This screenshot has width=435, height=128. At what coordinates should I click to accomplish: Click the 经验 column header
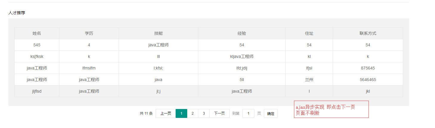tap(242, 33)
